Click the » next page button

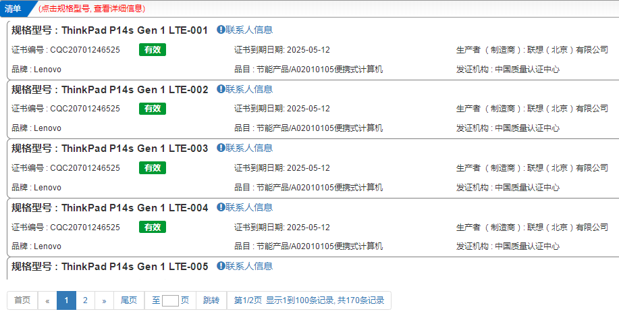click(x=104, y=300)
